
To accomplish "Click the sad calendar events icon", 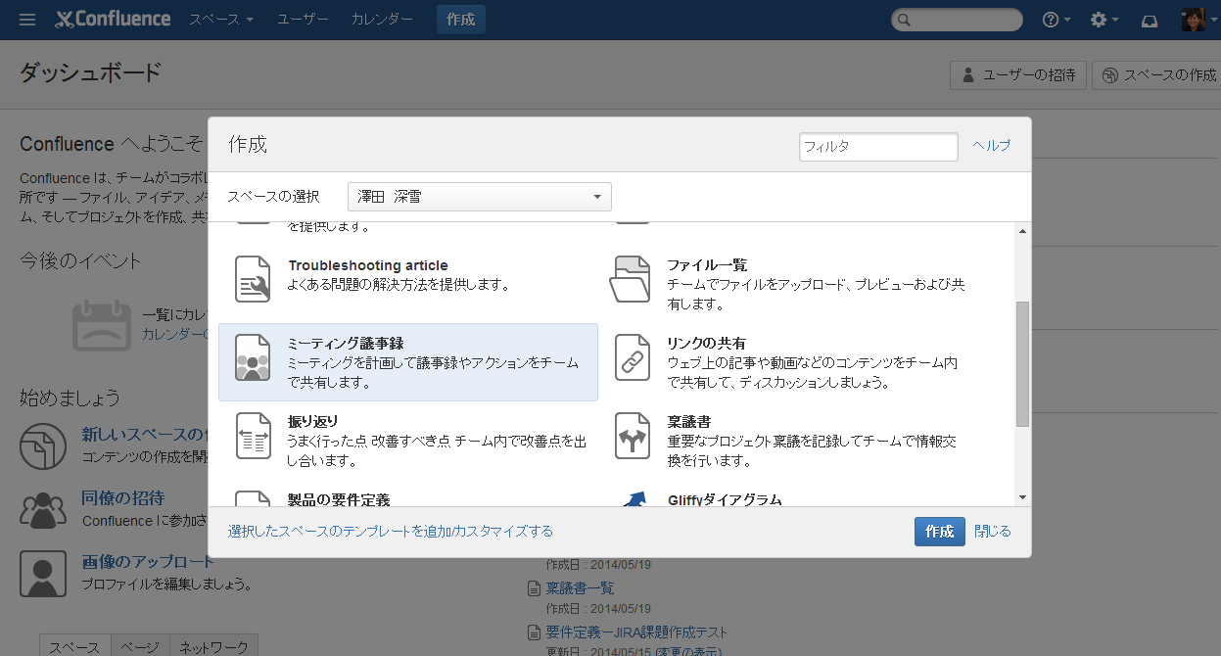I will [102, 324].
